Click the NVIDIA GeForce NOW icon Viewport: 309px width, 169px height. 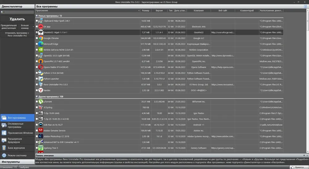point(40,50)
